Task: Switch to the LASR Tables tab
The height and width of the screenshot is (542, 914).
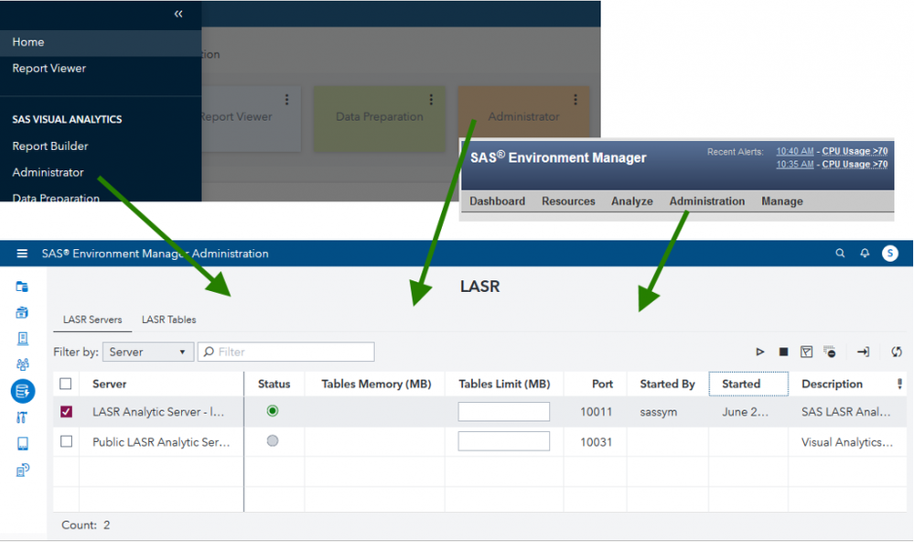Action: tap(169, 320)
